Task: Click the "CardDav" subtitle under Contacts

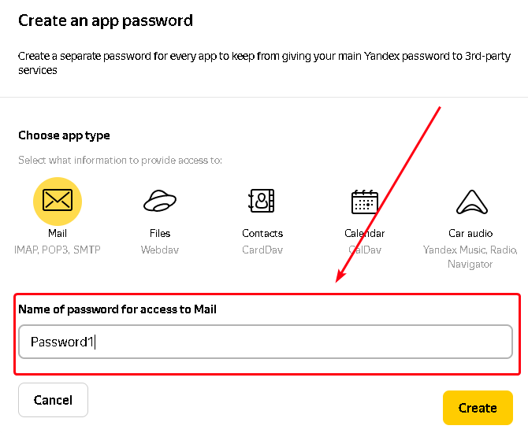Action: (262, 250)
